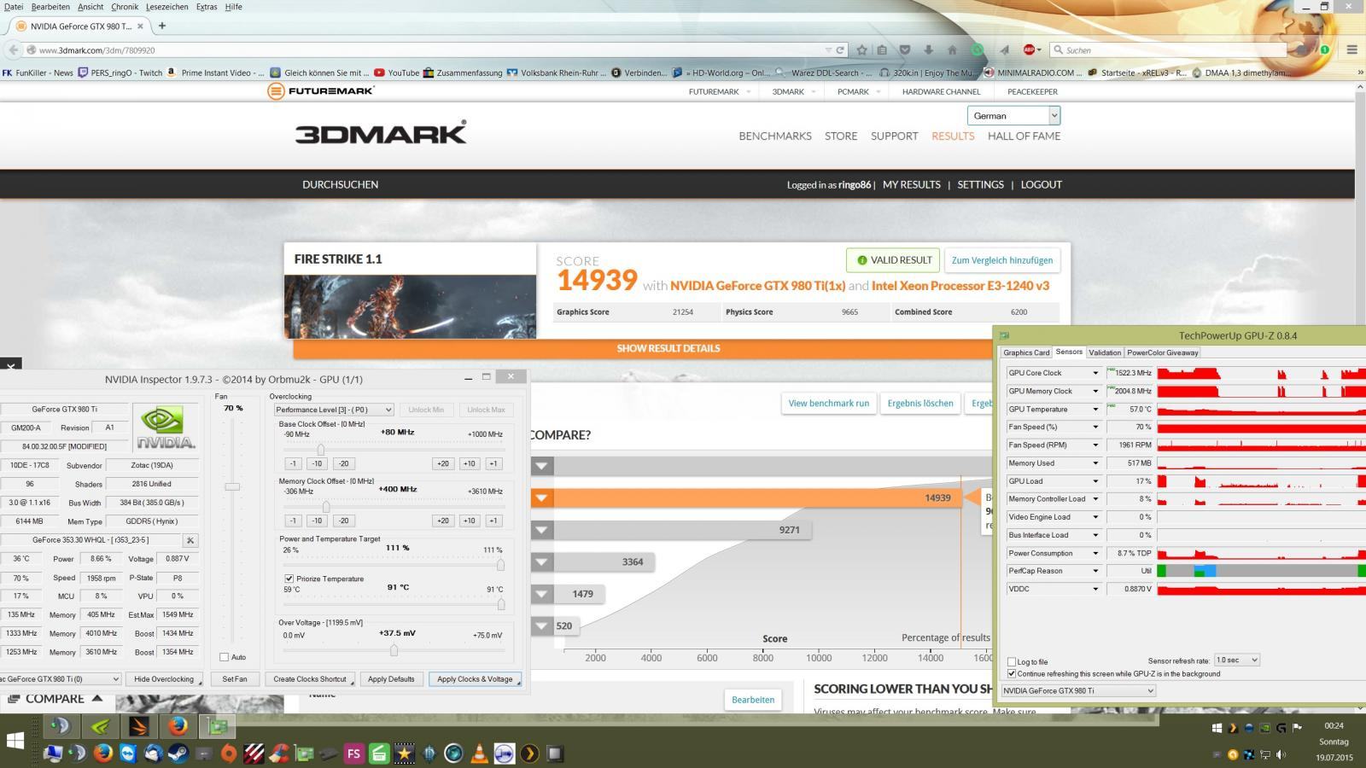Click the 3dmark.com URL address bar

(431, 50)
